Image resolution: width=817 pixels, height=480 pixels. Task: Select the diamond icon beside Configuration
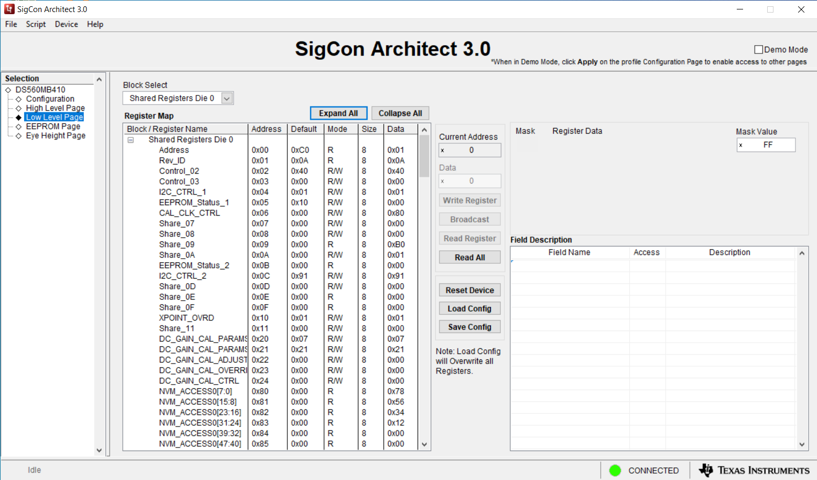(x=19, y=99)
